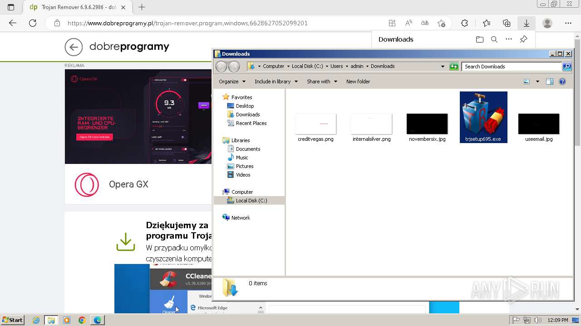
Task: Select the internalsilver.png file
Action: point(372,127)
